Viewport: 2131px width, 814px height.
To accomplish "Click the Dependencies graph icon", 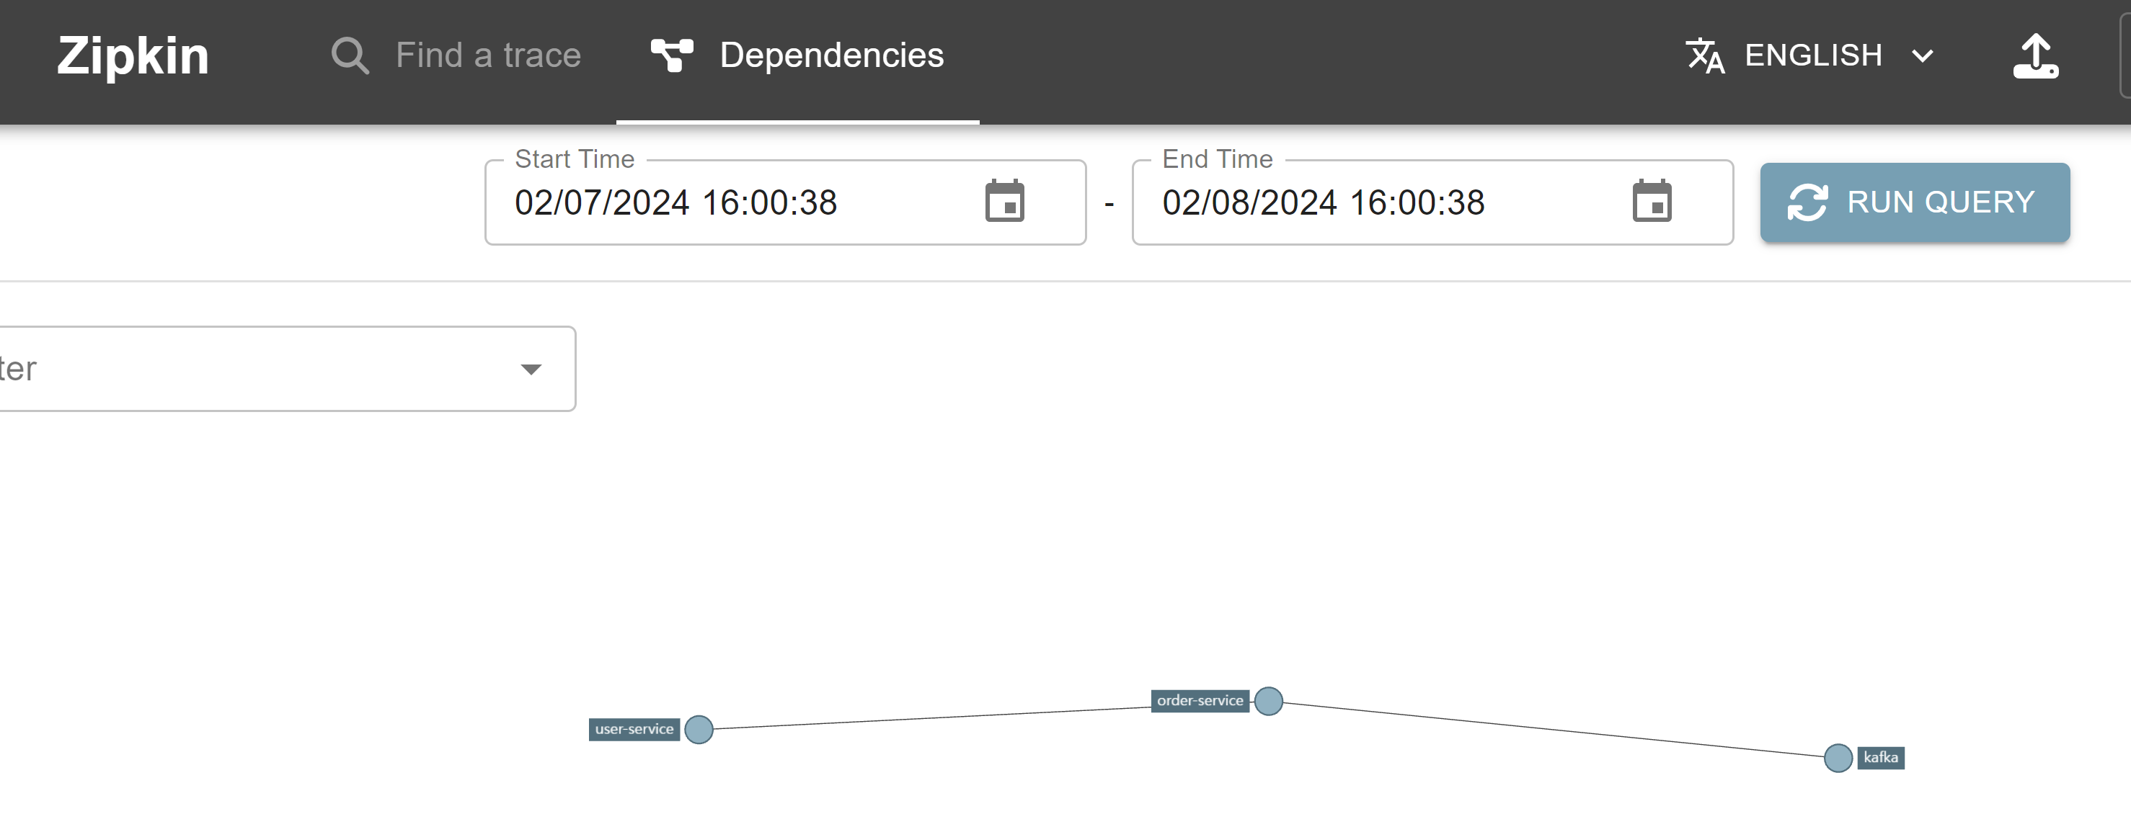I will tap(672, 55).
